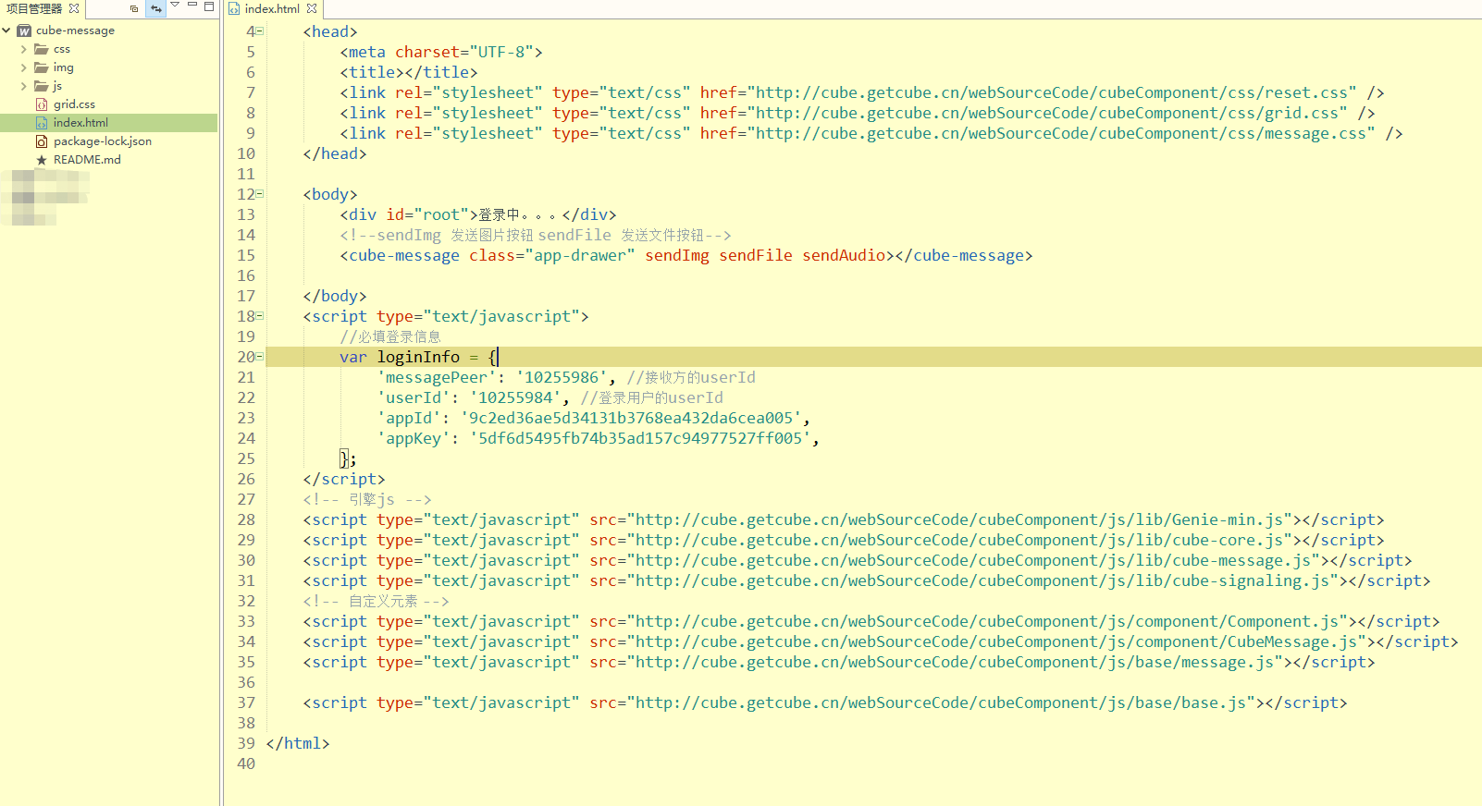Click the Collapse All icon in project explorer
The image size is (1482, 806).
click(x=134, y=8)
